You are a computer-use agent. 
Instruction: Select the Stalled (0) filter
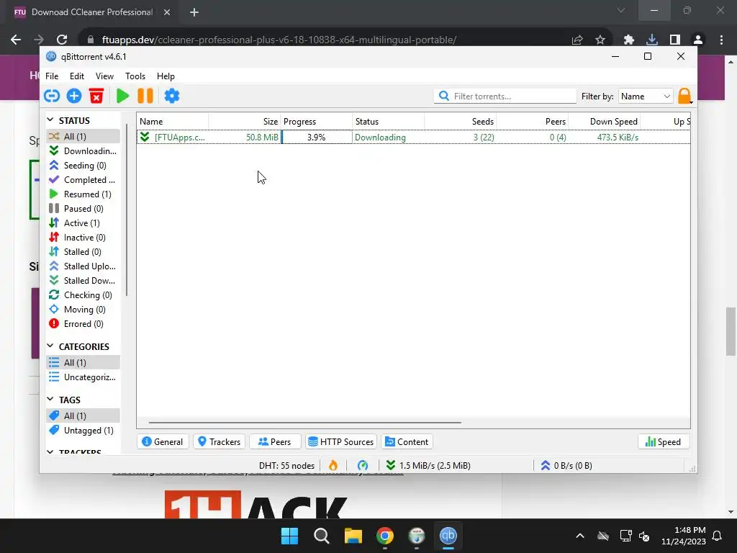pos(83,252)
